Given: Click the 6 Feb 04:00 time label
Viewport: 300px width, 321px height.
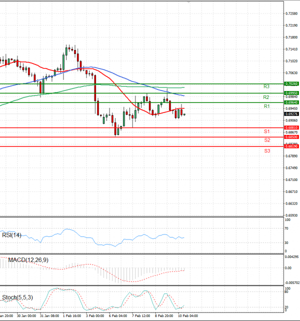Looking at the screenshot, I should coord(118,316).
